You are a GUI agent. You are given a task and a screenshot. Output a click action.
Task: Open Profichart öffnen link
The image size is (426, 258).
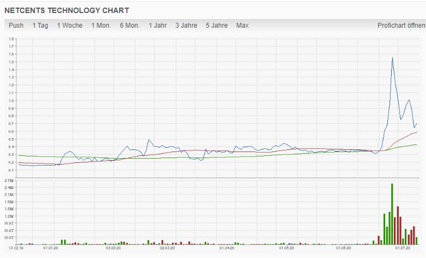(x=402, y=26)
